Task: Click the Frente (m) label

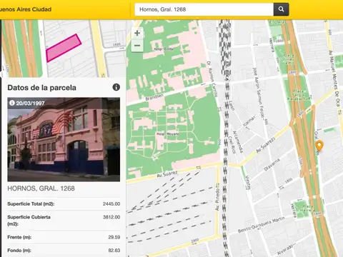Action: tap(19, 237)
